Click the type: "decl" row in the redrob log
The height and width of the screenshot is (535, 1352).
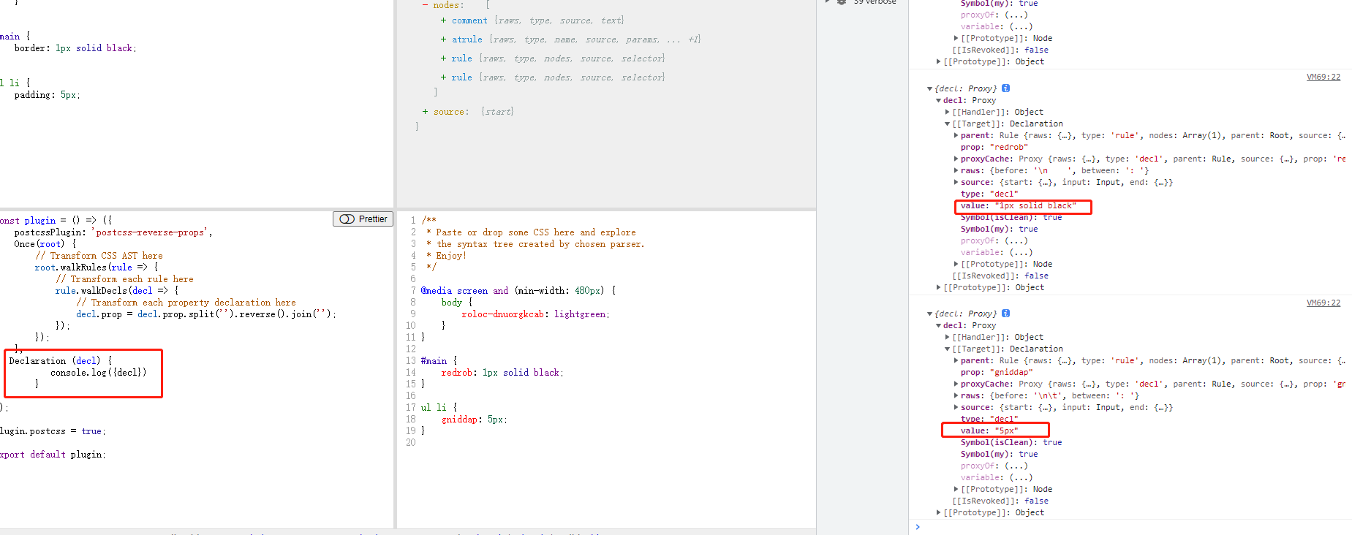click(x=989, y=194)
